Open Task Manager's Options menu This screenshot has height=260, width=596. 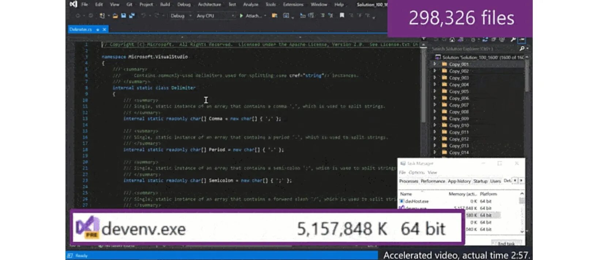[x=416, y=172]
